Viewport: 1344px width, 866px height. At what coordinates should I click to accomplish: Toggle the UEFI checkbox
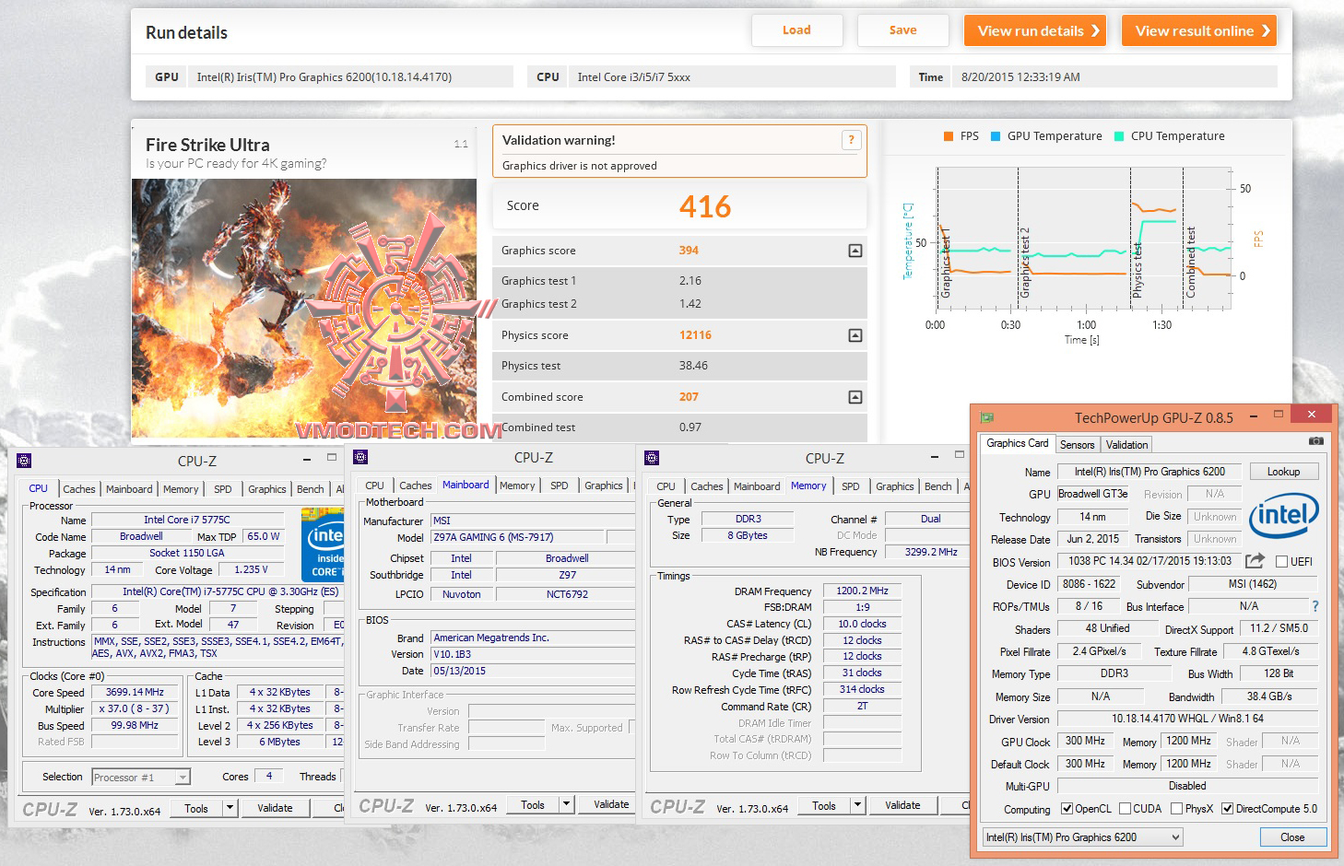click(x=1281, y=562)
